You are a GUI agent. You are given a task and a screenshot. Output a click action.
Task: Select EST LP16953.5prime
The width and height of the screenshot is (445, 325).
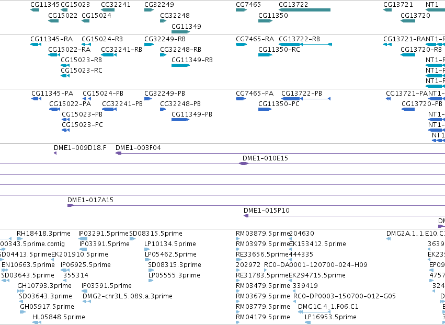[x=330, y=317]
